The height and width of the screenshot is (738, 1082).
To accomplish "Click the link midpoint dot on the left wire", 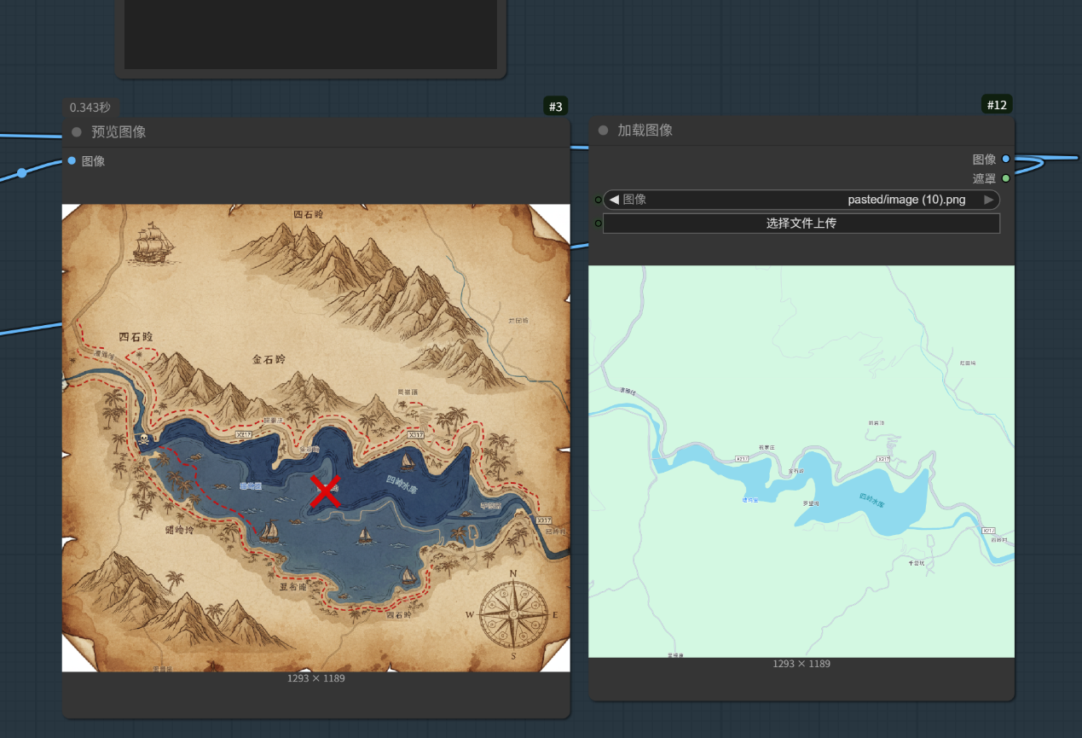I will click(x=22, y=172).
